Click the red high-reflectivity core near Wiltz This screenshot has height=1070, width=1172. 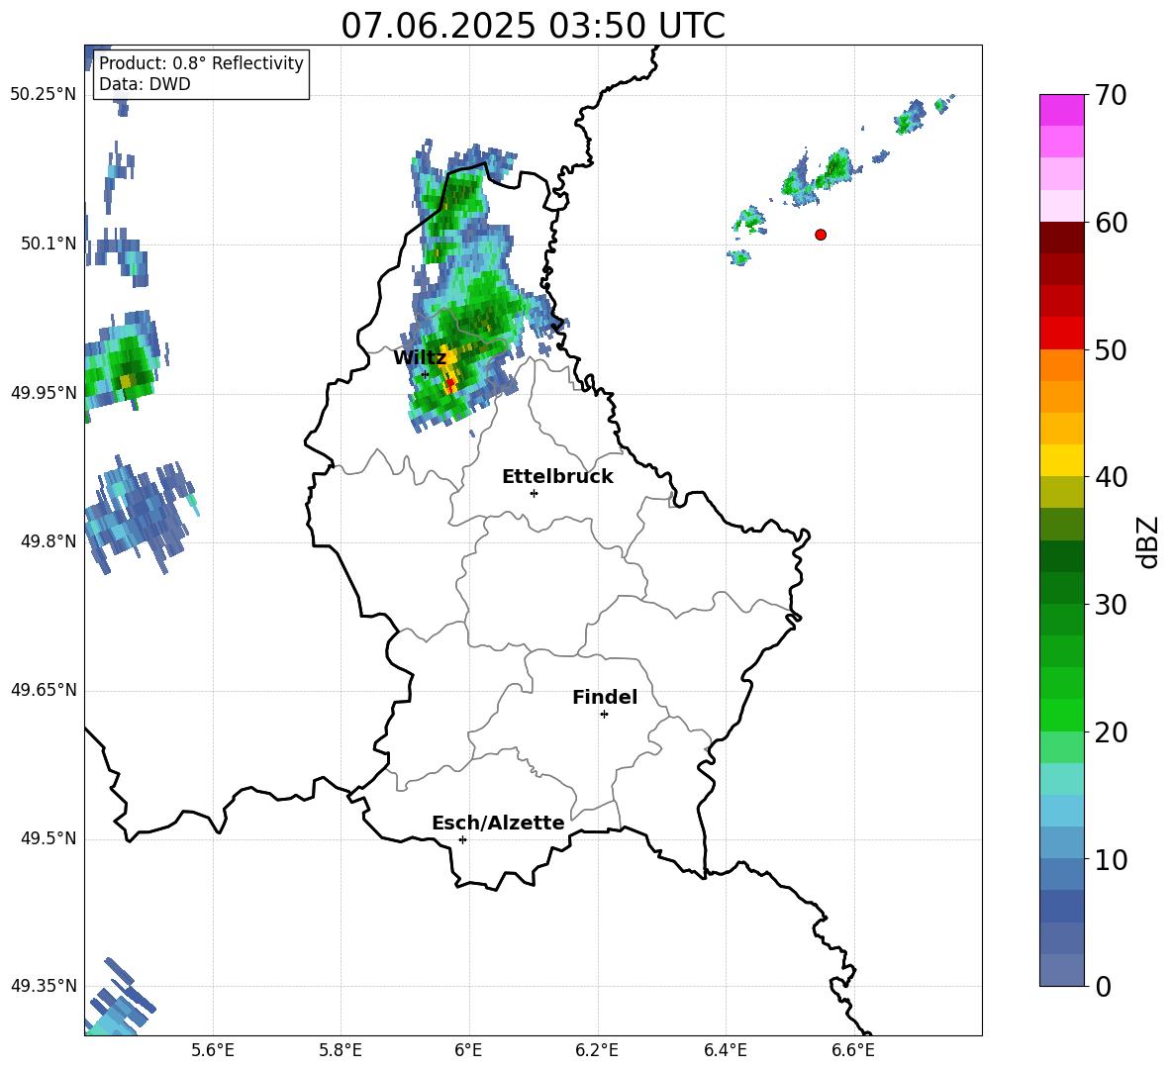click(450, 386)
